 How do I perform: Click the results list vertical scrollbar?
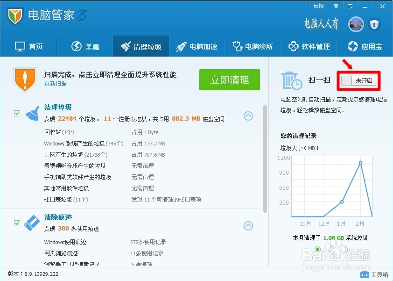(265, 159)
